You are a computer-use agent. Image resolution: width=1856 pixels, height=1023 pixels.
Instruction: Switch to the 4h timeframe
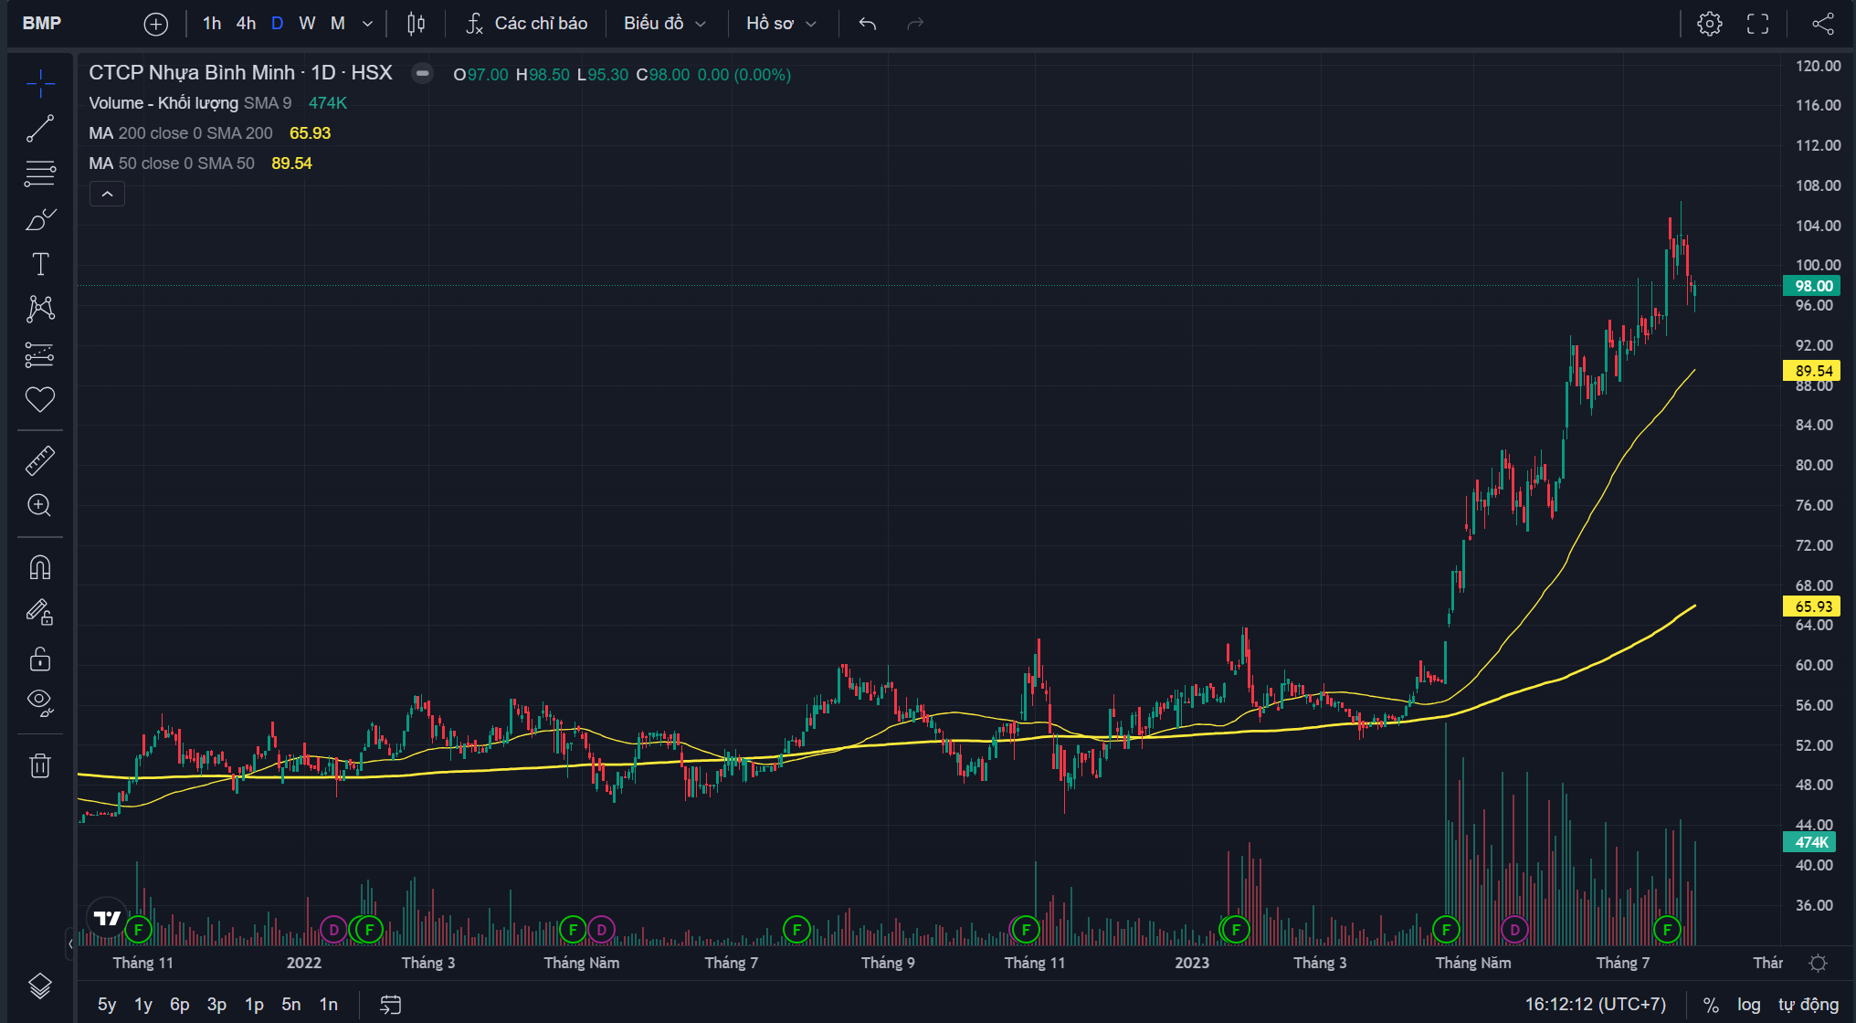pyautogui.click(x=246, y=24)
